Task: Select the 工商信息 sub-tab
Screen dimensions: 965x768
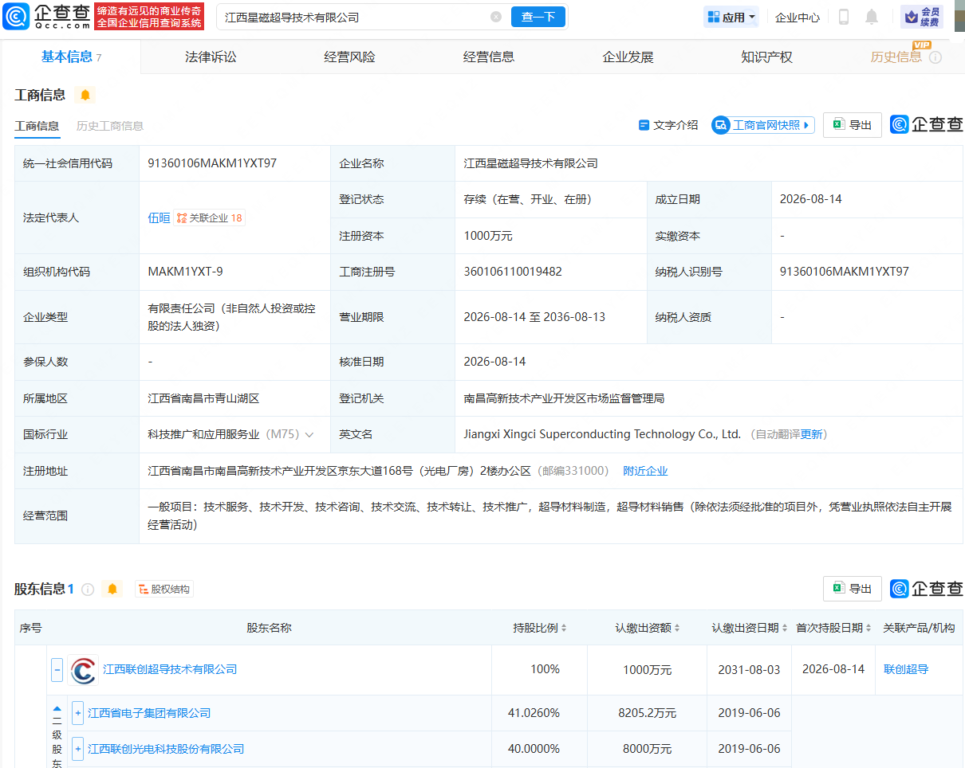Action: [x=37, y=126]
